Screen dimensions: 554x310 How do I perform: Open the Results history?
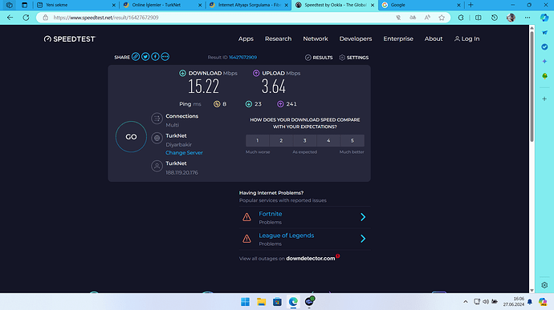pos(319,58)
